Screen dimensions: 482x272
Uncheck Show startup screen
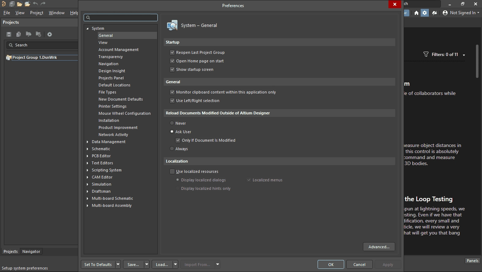(172, 69)
